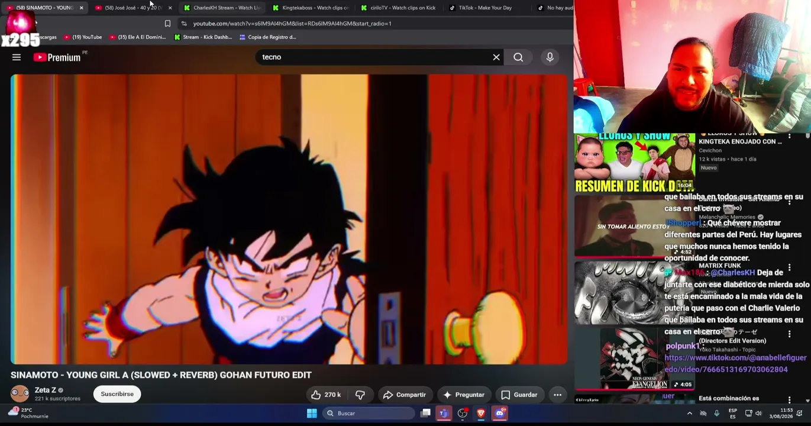Open the Brave browser taskbar icon
811x426 pixels.
coord(481,414)
